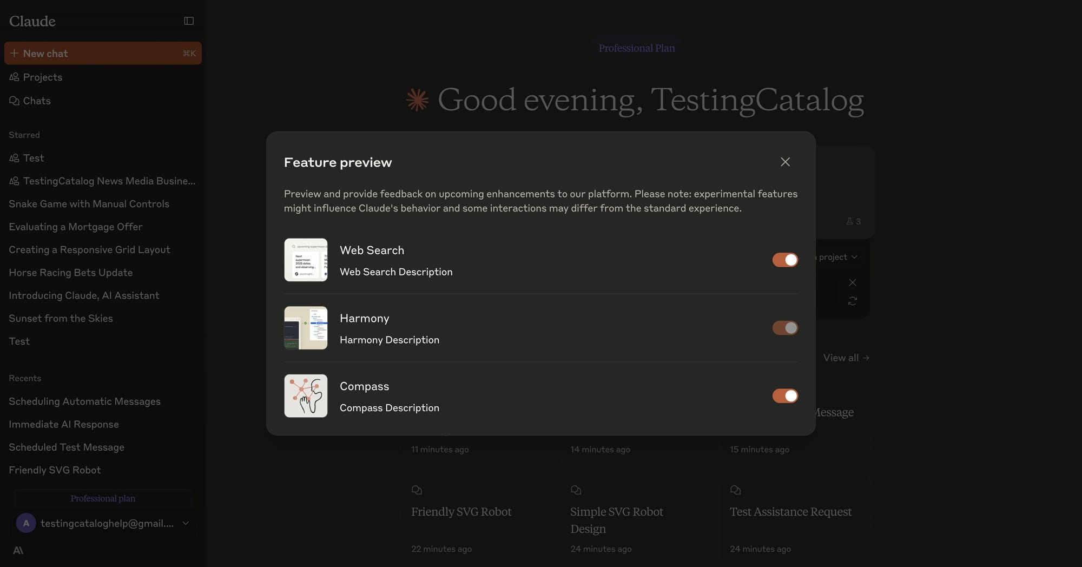Screen dimensions: 1082x567
Task: Open Friendly SVG Robot chat in sidebar
Action: [x=103, y=470]
